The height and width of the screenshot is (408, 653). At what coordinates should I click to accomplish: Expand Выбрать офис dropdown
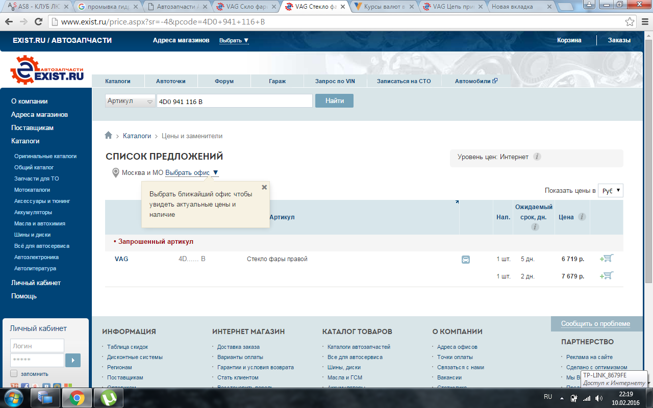192,173
